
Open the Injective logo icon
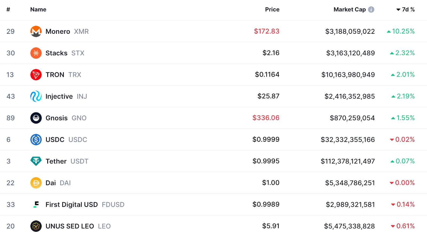tap(36, 96)
